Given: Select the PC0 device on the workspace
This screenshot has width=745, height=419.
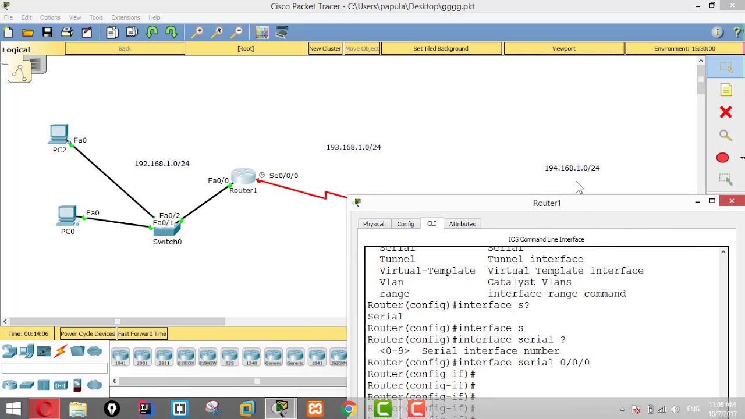Looking at the screenshot, I should point(67,216).
